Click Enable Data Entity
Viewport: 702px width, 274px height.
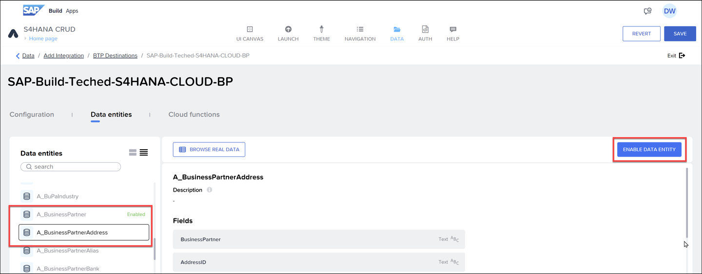coord(649,150)
